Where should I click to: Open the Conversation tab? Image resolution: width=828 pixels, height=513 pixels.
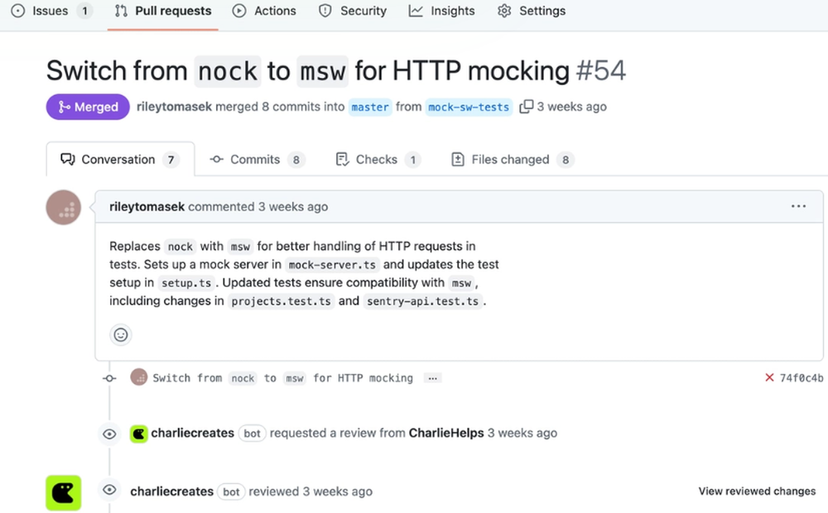click(120, 160)
